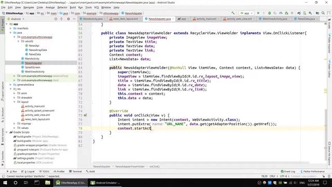Viewport: 332px width, 187px height.
Task: Select NewsApi in the project tree
Action: (34, 46)
